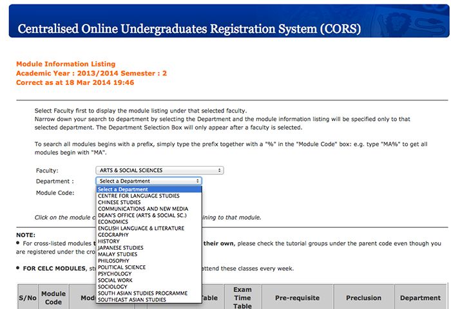Viewport: 451px width, 309px height.
Task: Choose Communications and New Media
Action: (x=149, y=209)
